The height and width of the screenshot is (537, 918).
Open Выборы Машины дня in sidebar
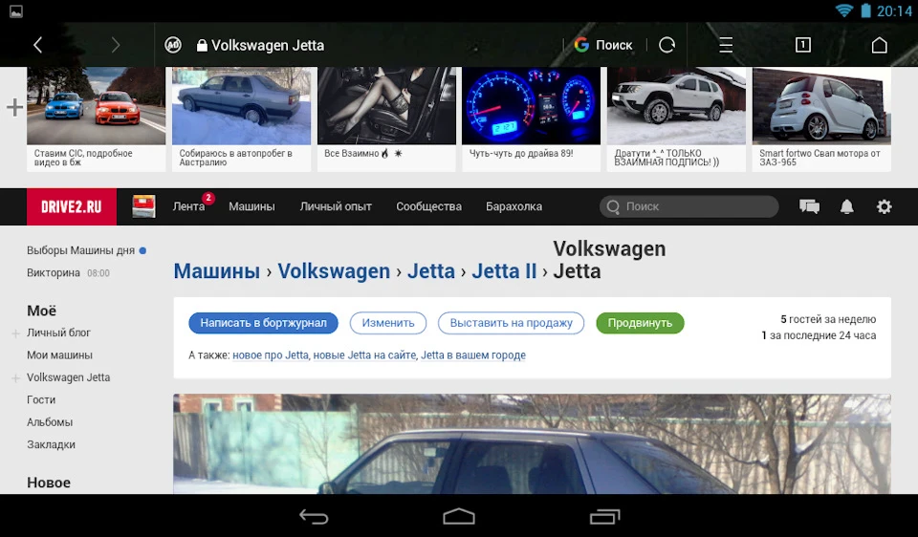click(80, 250)
